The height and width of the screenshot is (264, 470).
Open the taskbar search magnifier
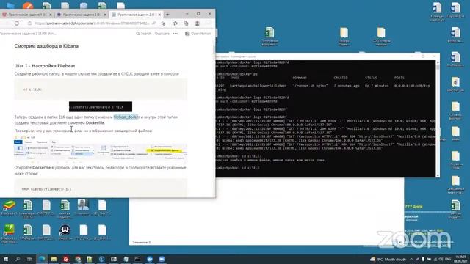coord(18,259)
